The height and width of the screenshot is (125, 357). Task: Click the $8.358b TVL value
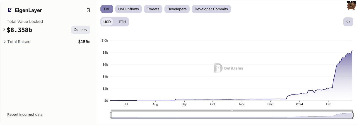20,30
